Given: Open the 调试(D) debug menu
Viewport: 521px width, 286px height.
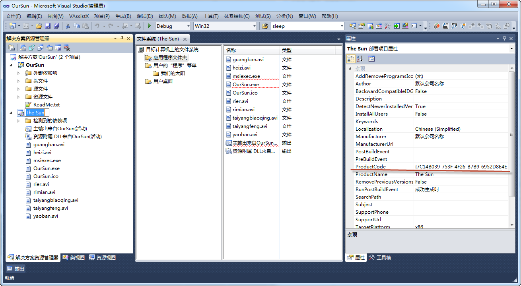Looking at the screenshot, I should pos(145,16).
